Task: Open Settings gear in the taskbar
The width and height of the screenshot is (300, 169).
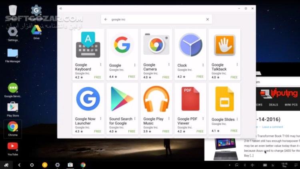Action: point(57,165)
